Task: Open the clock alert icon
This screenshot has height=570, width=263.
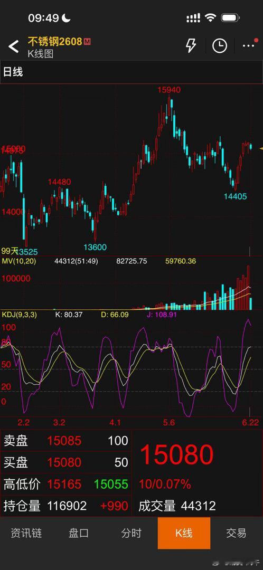Action: pos(220,46)
